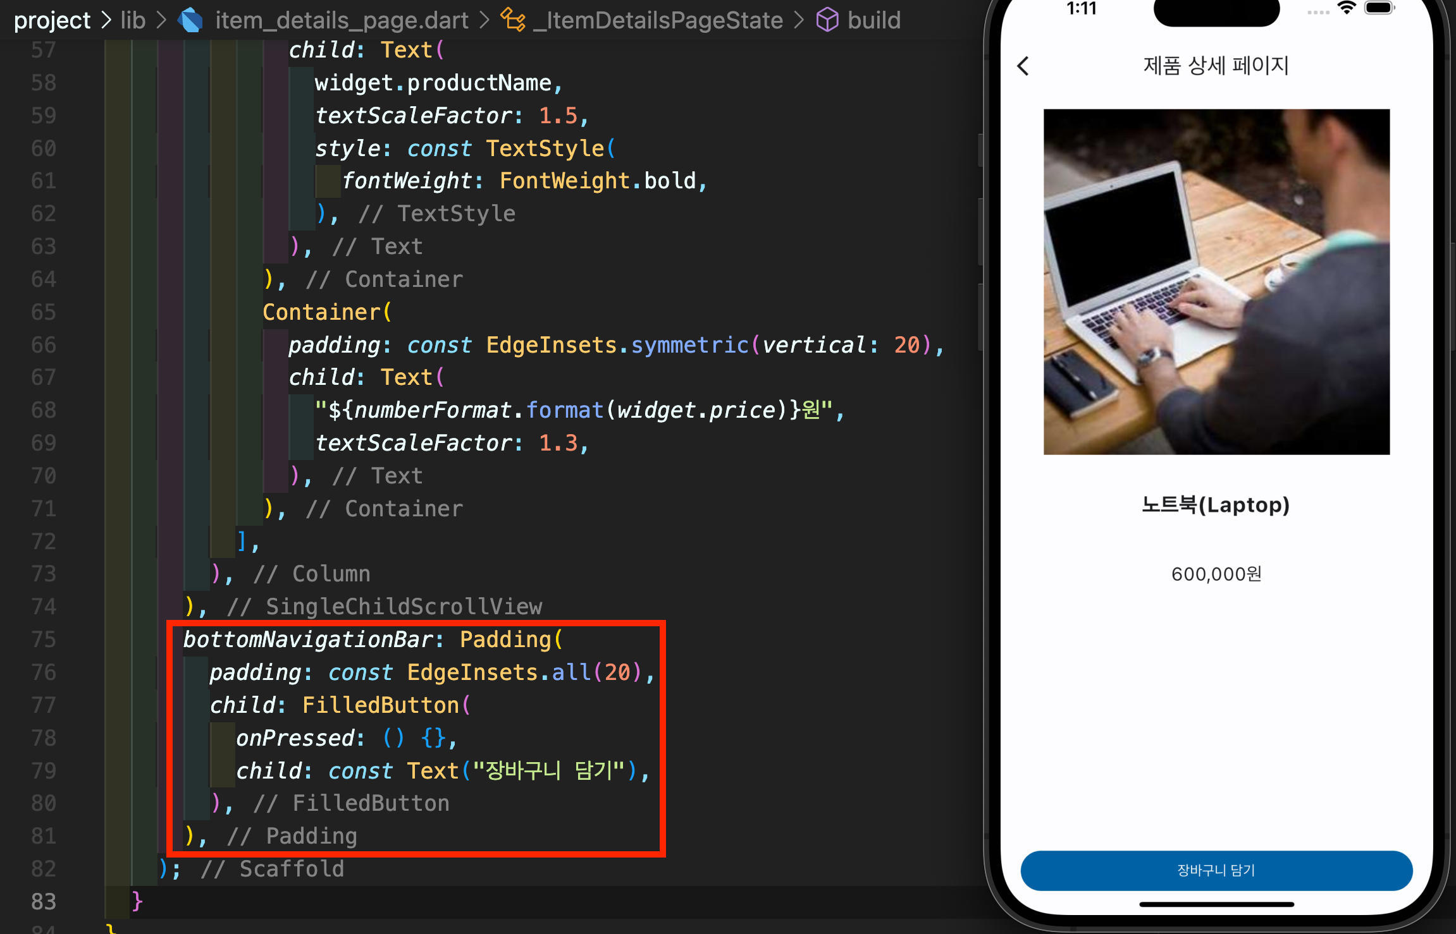Click the home indicator bar on phone
This screenshot has height=934, width=1456.
1216,904
